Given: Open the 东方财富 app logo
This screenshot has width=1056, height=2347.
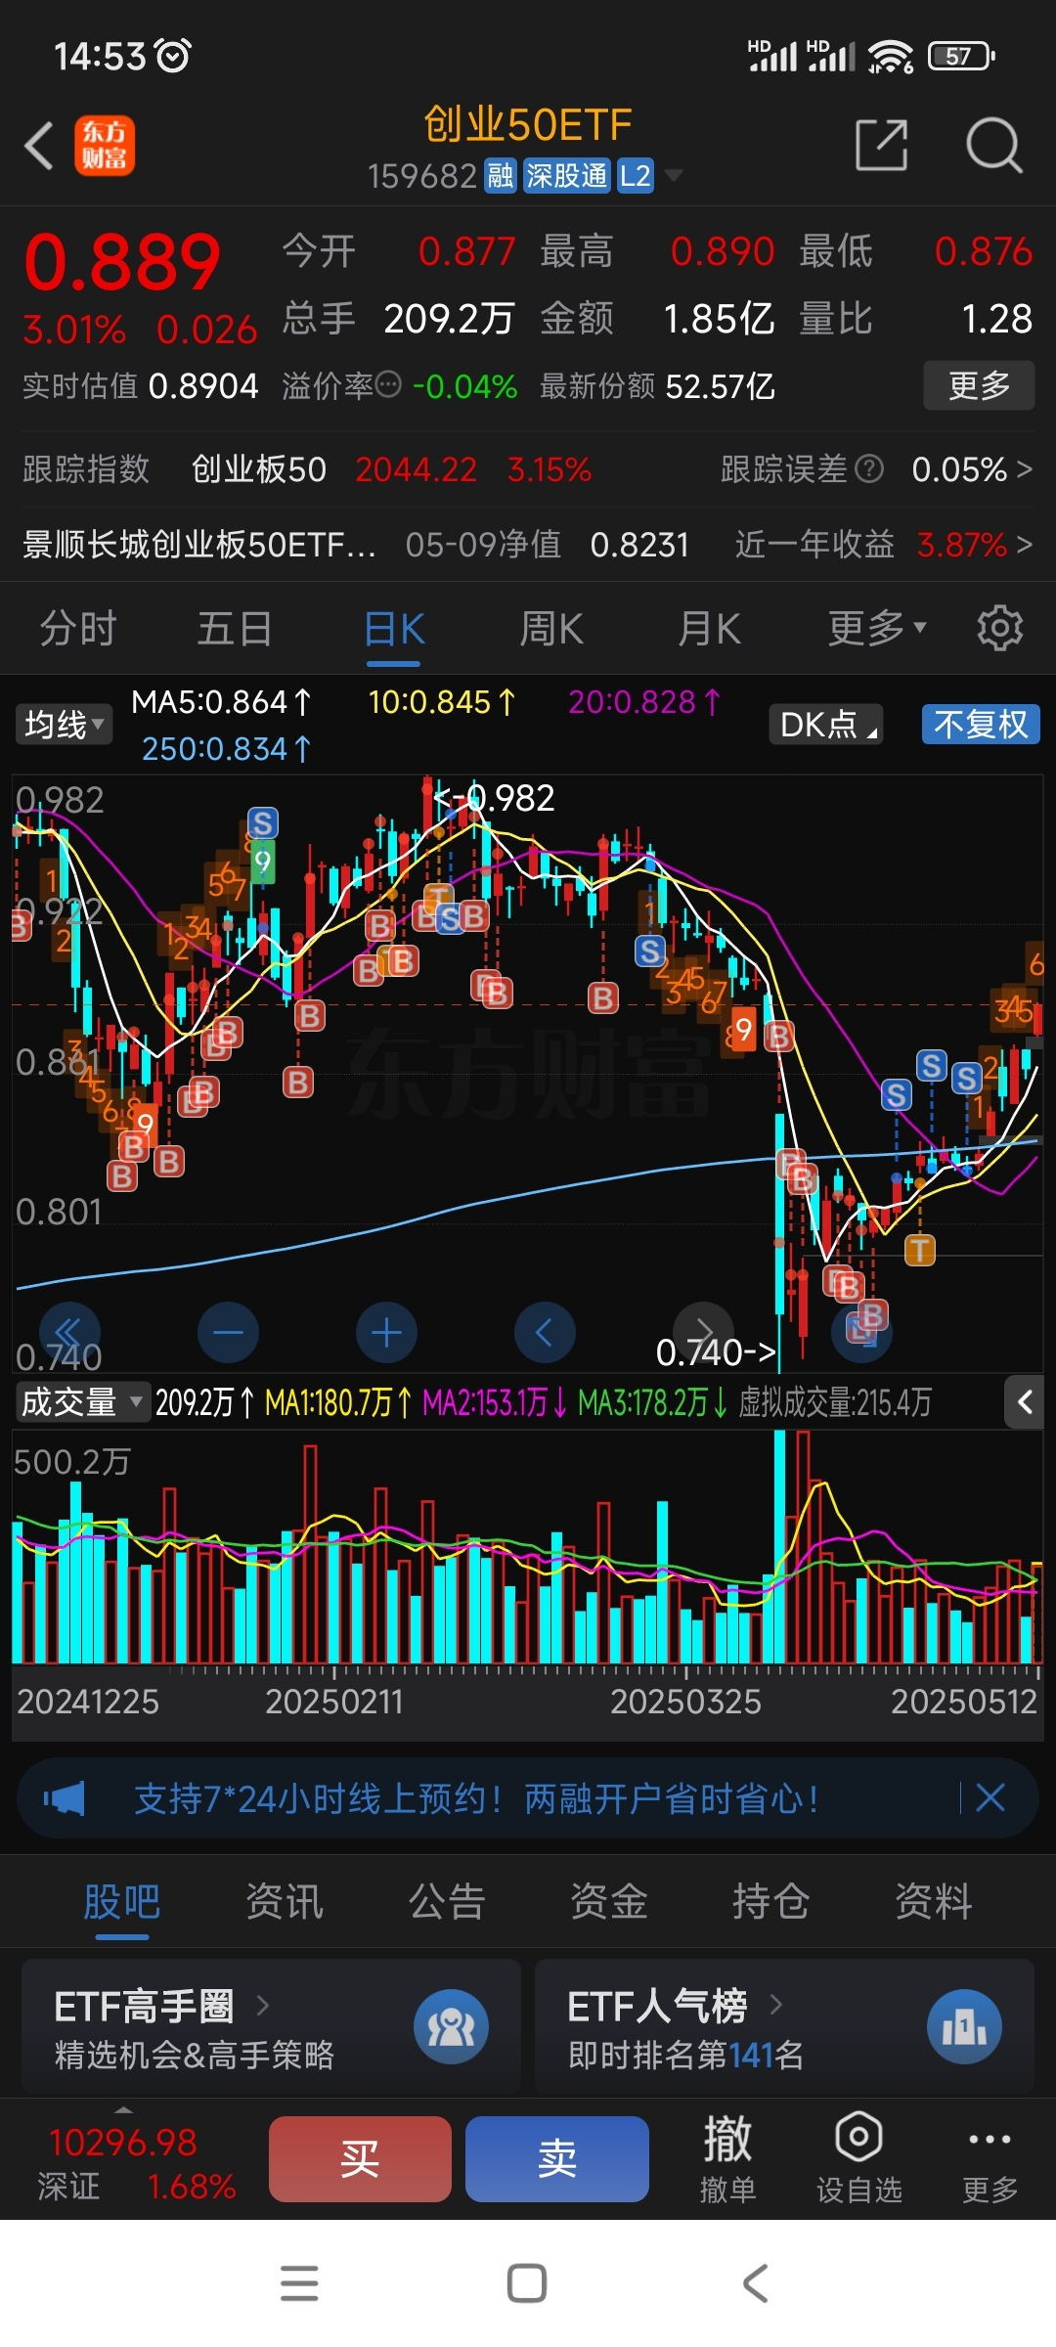Looking at the screenshot, I should click(x=105, y=146).
